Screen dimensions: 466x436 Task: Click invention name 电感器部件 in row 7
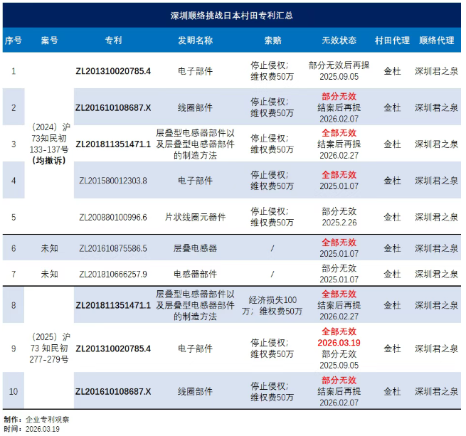coord(195,274)
